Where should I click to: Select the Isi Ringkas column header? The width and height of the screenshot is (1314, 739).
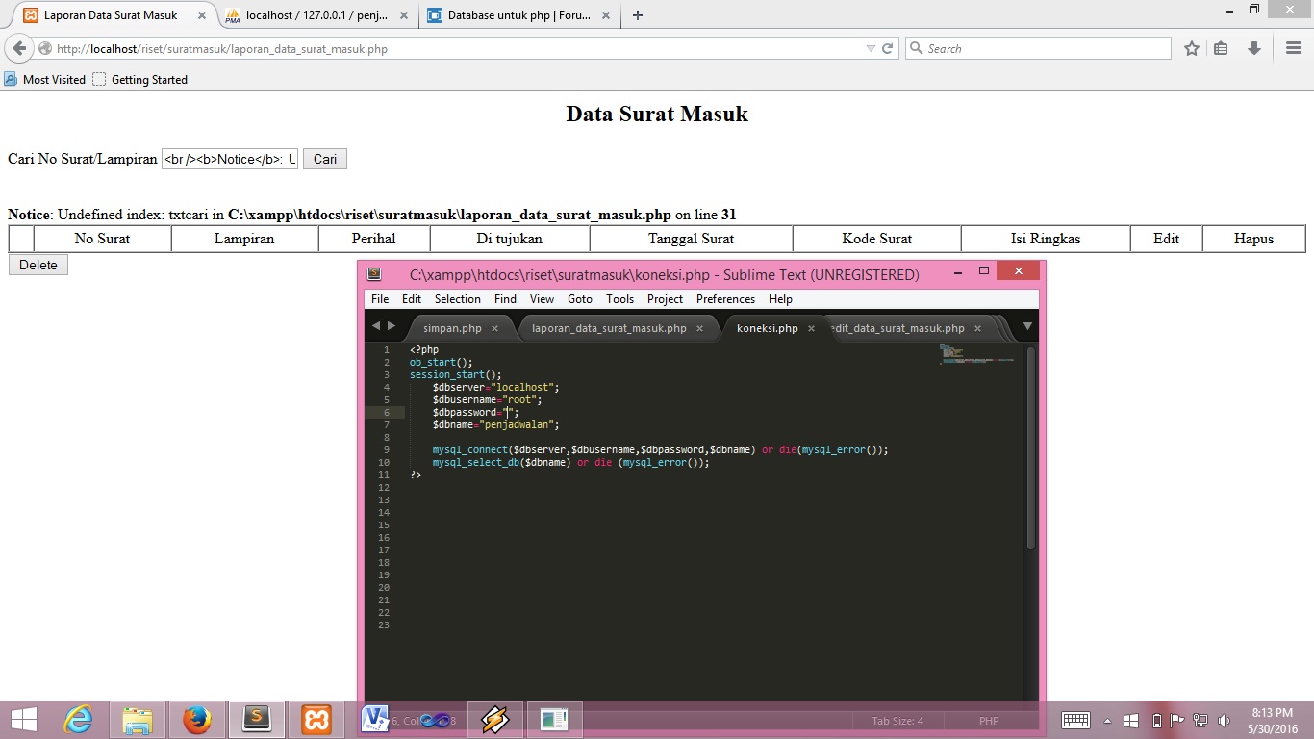click(x=1045, y=239)
